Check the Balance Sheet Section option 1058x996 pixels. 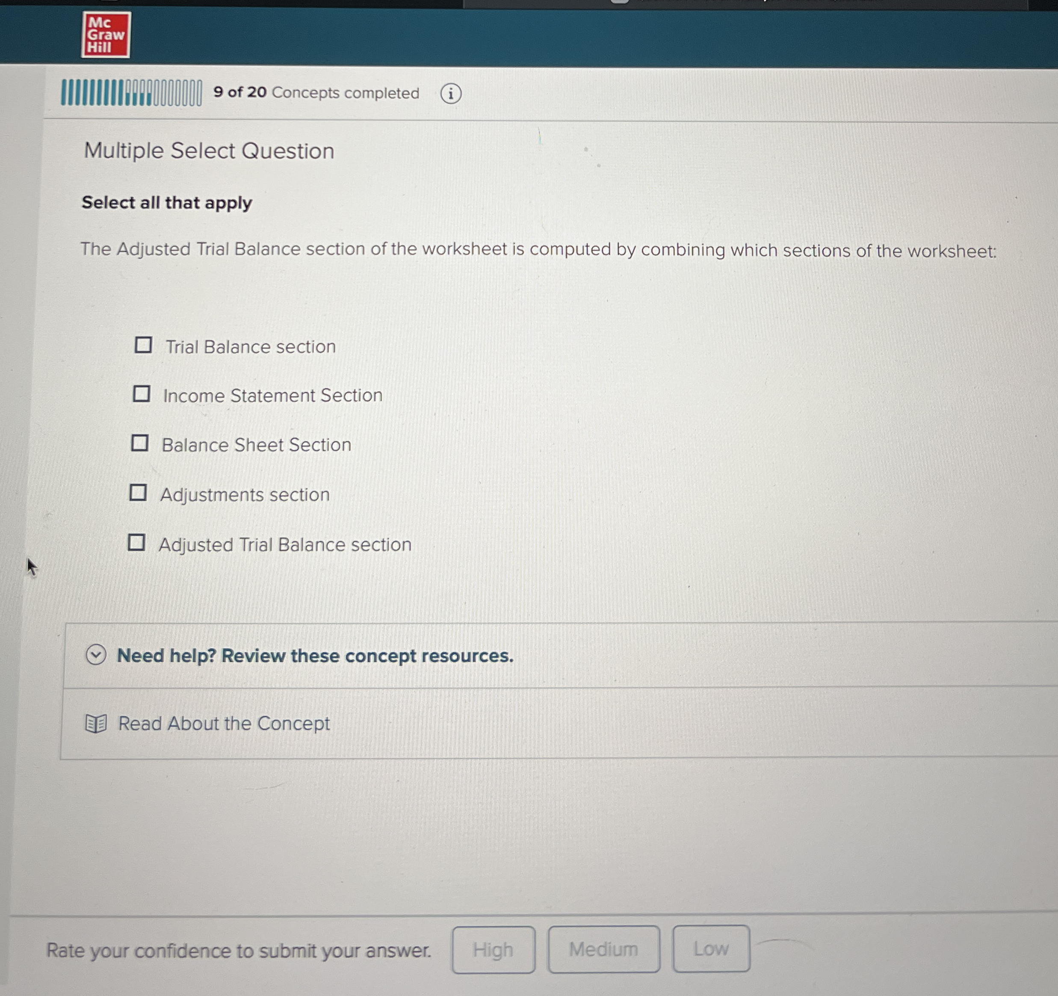141,444
